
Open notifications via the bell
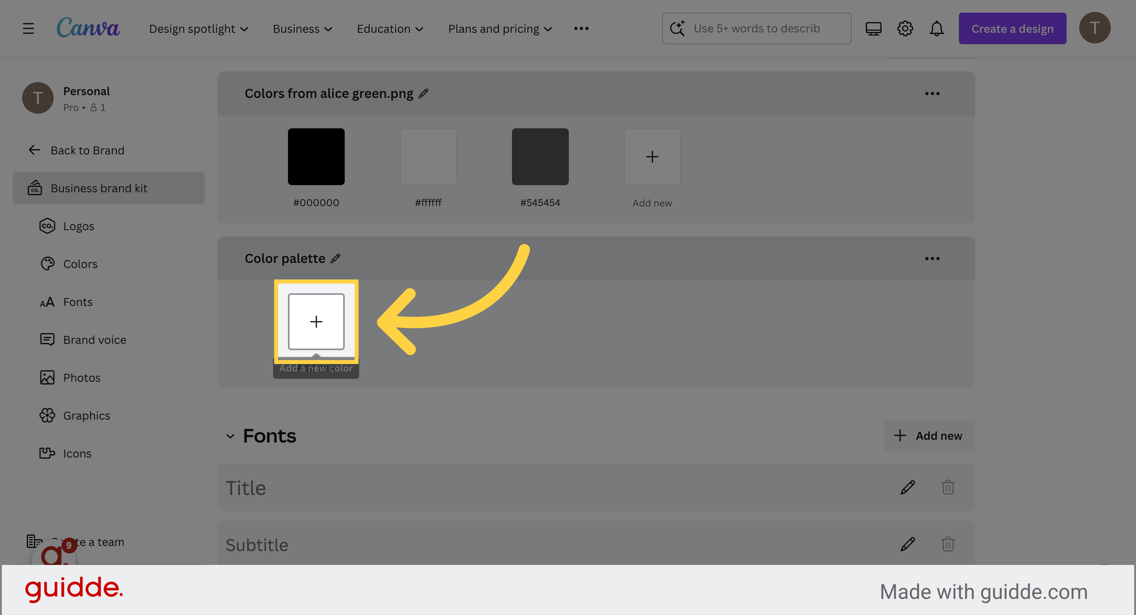pos(936,28)
